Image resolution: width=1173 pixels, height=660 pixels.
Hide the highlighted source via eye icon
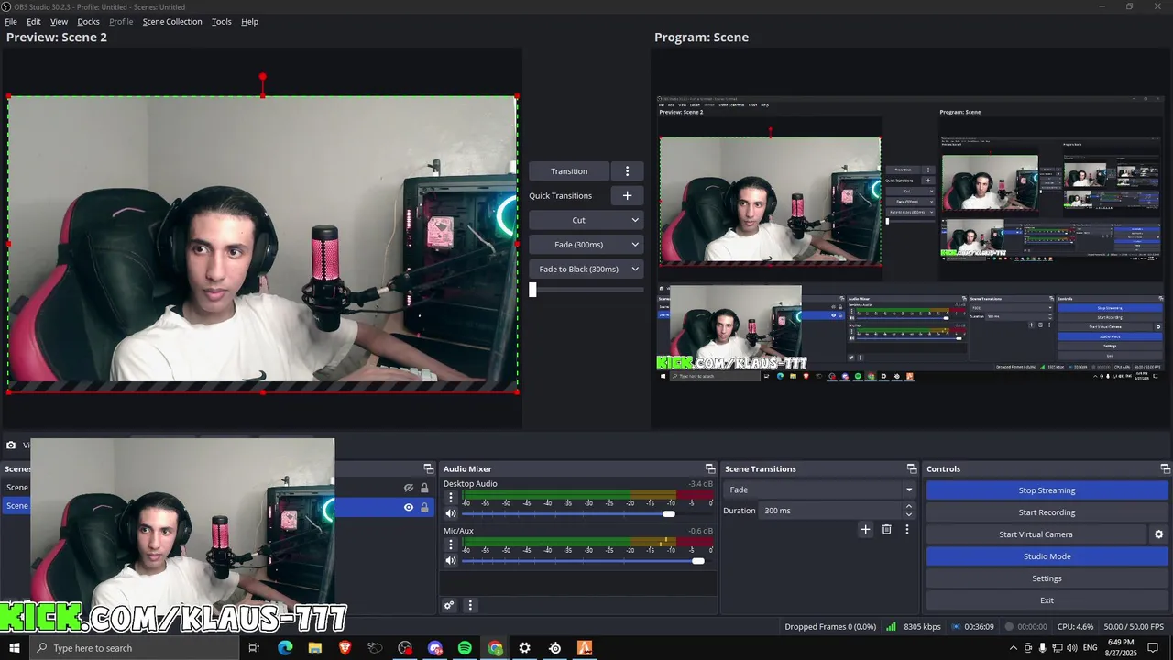click(x=409, y=507)
